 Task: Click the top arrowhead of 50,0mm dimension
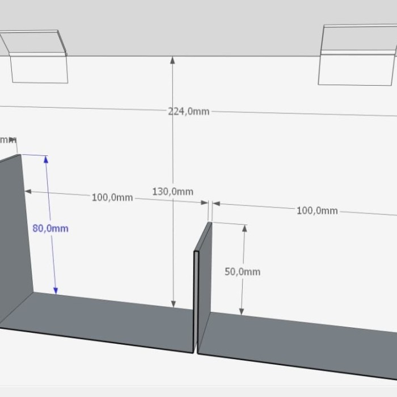[244, 228]
